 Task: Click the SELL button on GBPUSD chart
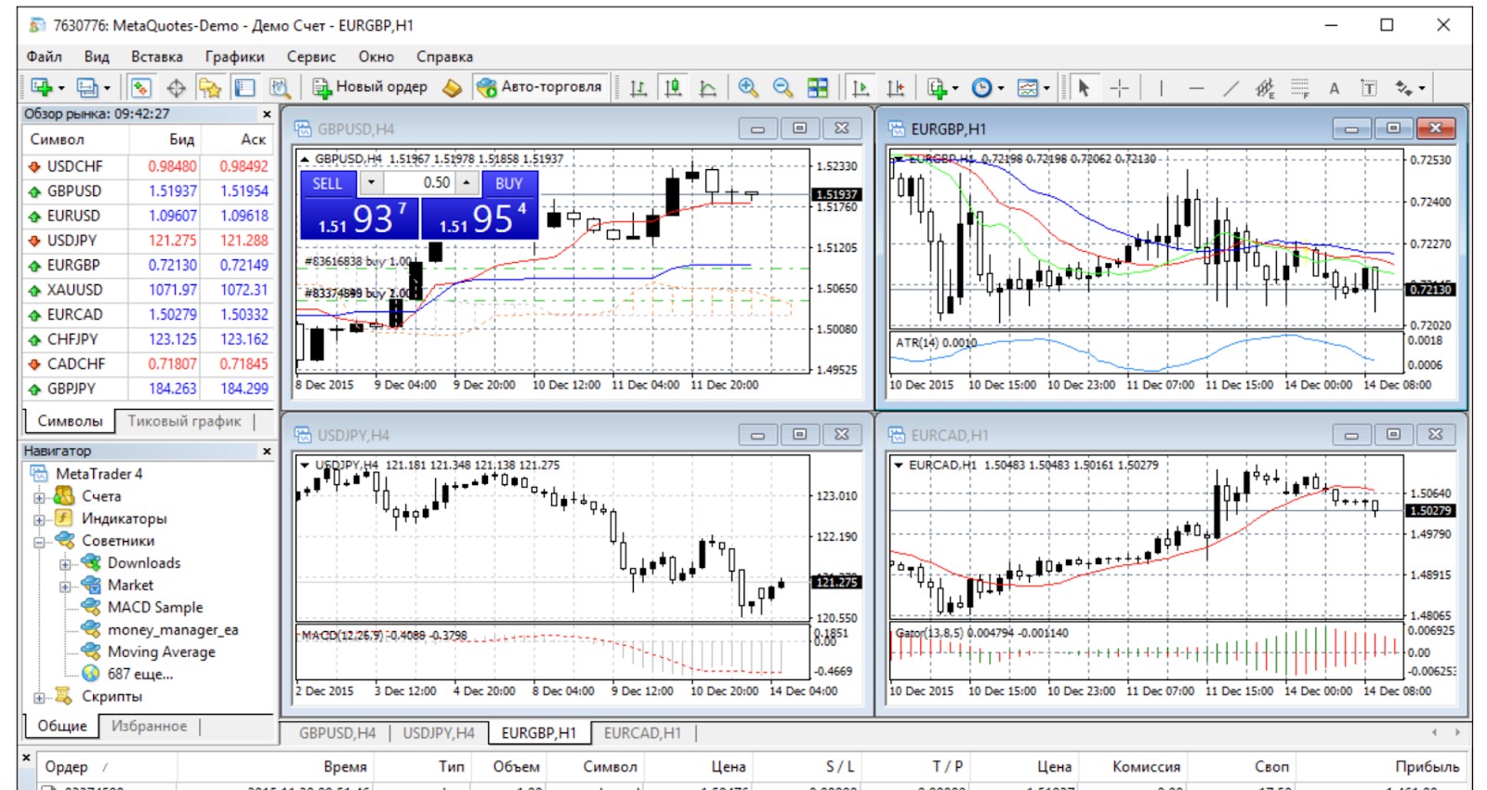[327, 183]
